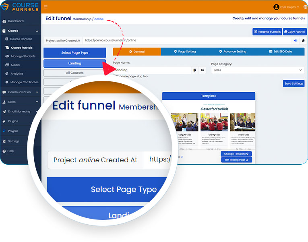Click the Science Class template thumbnail
Viewport: 308px width, 242px height.
tap(243, 122)
